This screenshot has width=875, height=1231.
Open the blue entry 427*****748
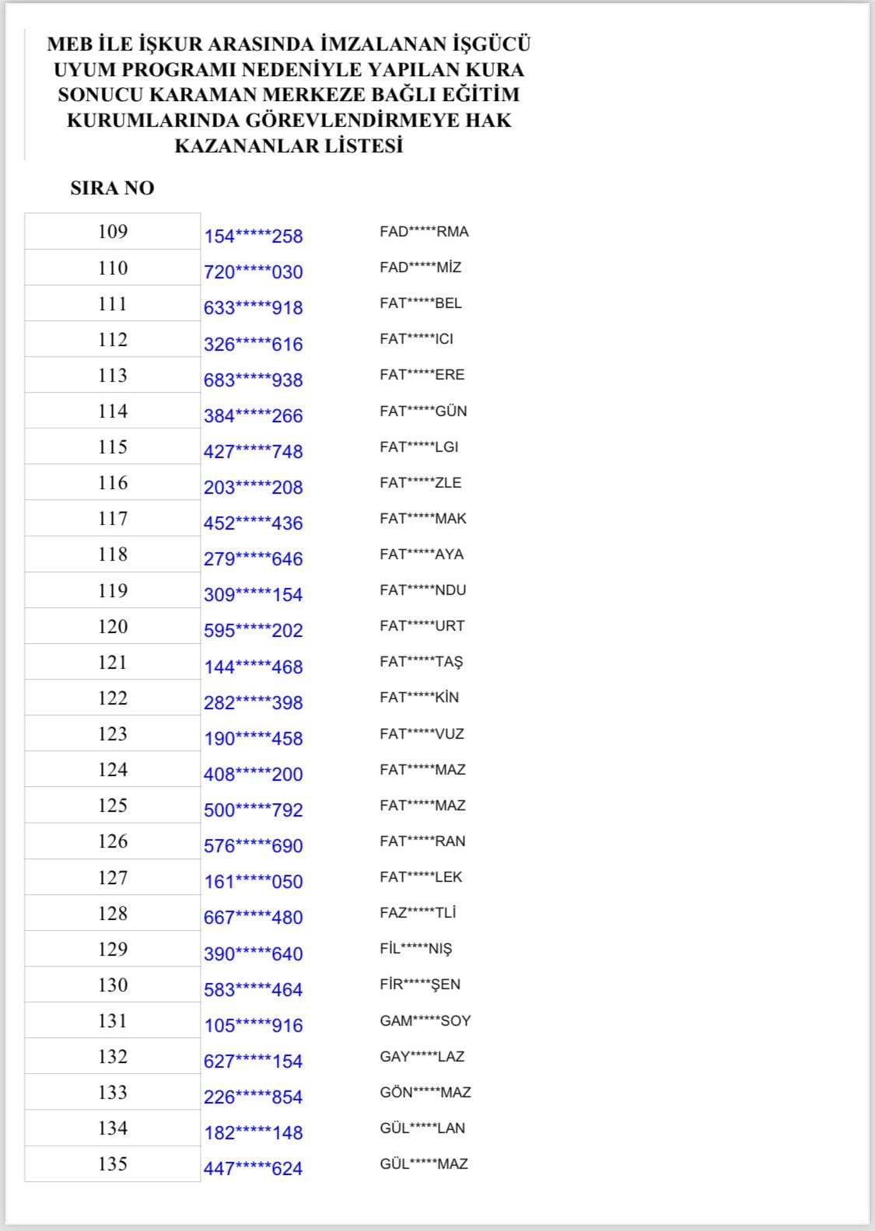tap(254, 452)
